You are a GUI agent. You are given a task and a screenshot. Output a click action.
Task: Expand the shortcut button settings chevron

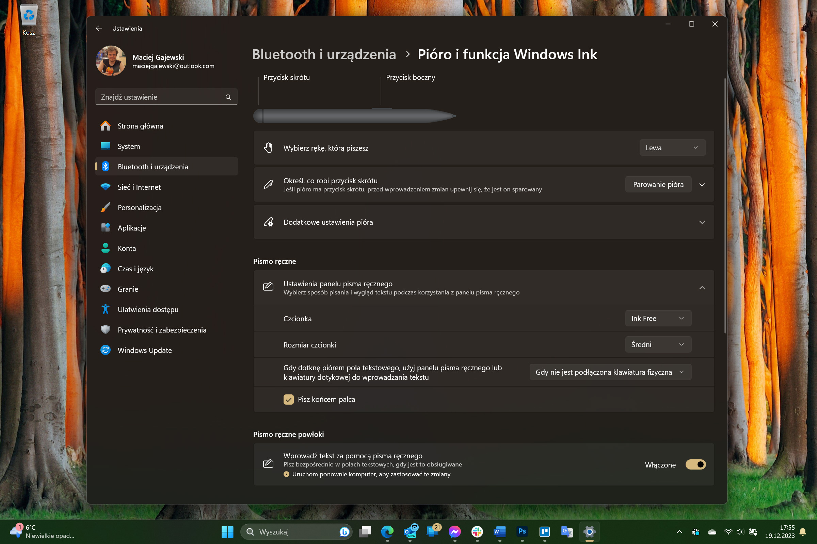coord(702,185)
